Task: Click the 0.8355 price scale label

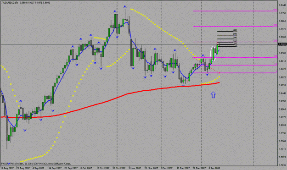Action: [x=282, y=101]
